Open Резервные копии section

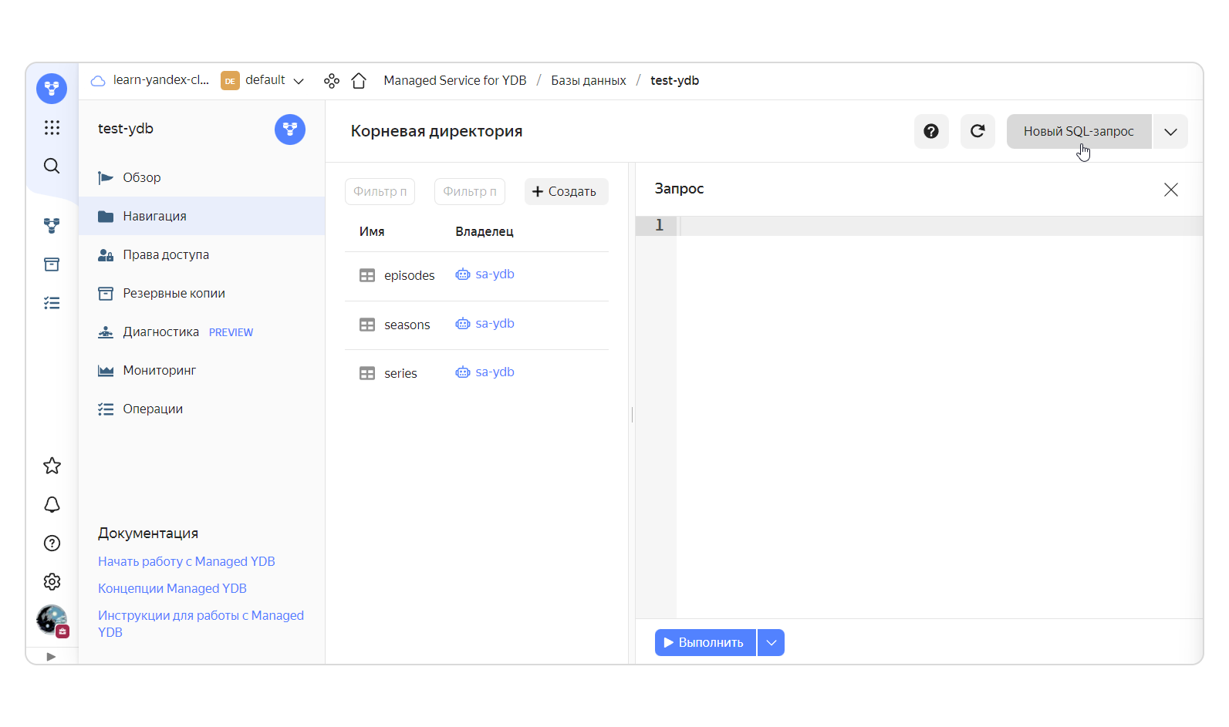[x=201, y=293]
